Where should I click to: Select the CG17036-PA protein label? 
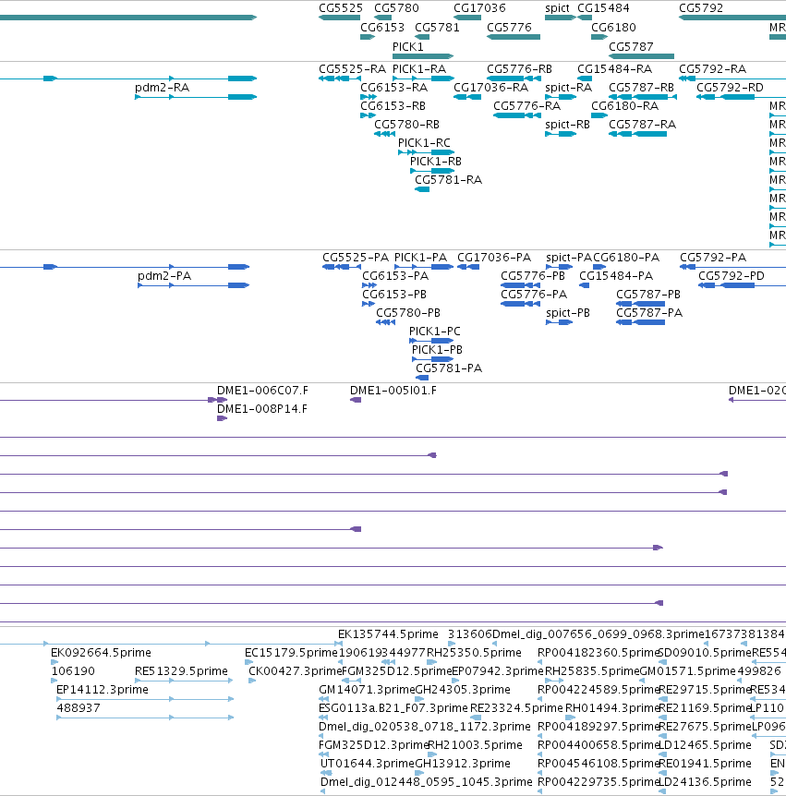pyautogui.click(x=494, y=258)
